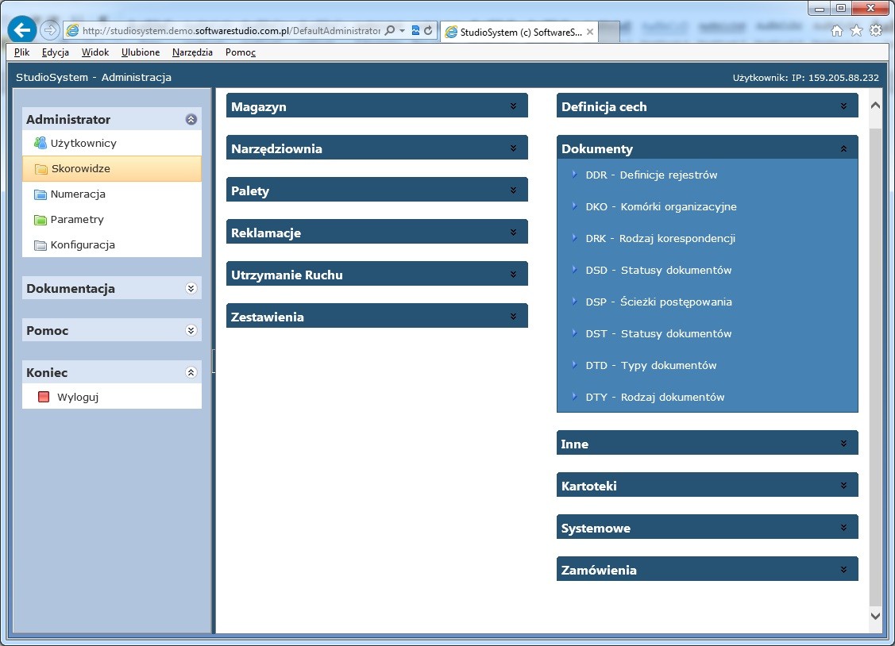Collapse the Administrator sidebar section
The height and width of the screenshot is (646, 895).
tap(191, 119)
